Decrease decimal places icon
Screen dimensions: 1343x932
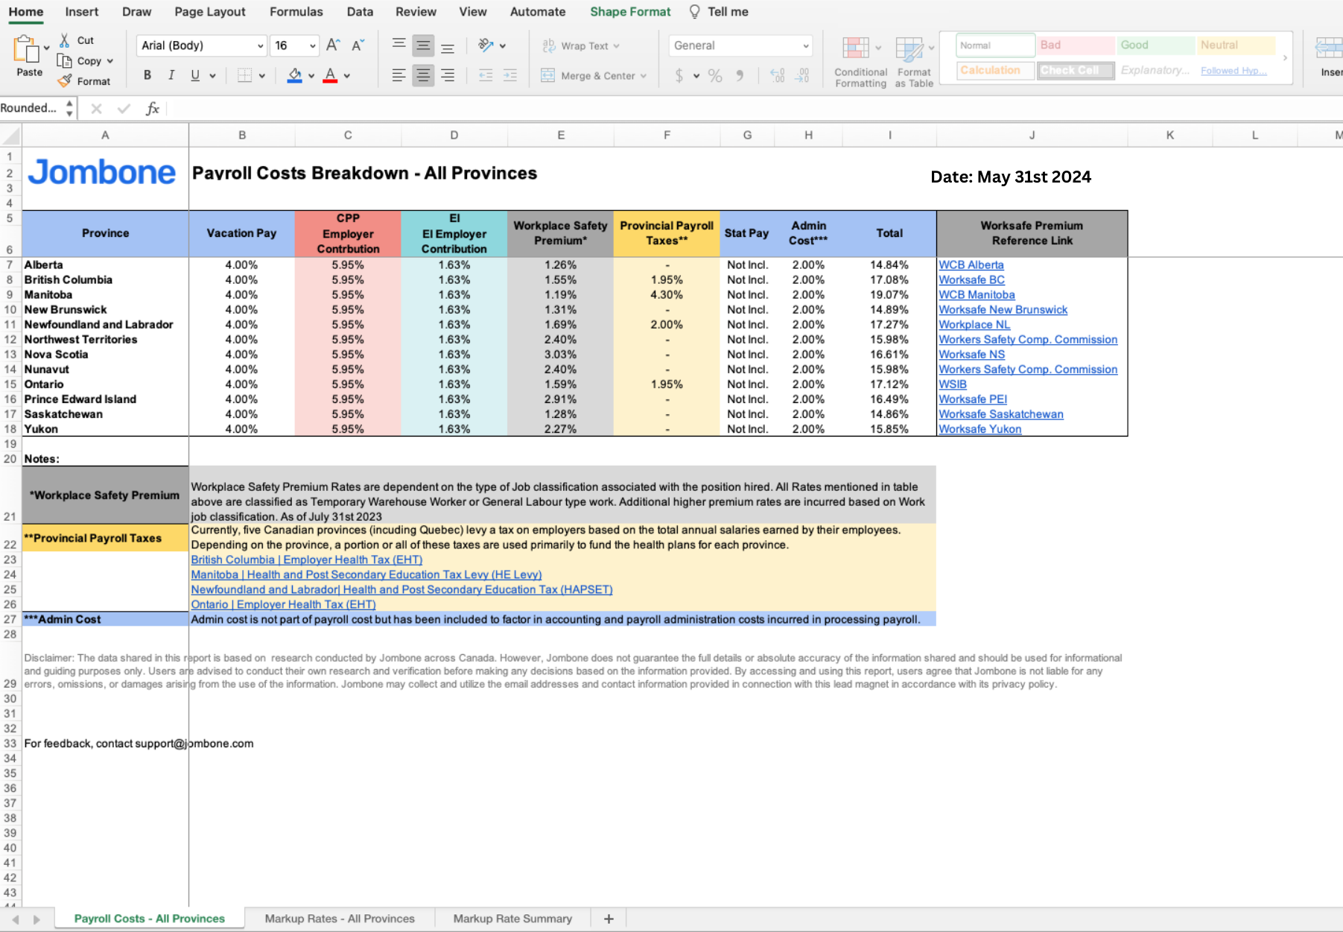coord(802,75)
